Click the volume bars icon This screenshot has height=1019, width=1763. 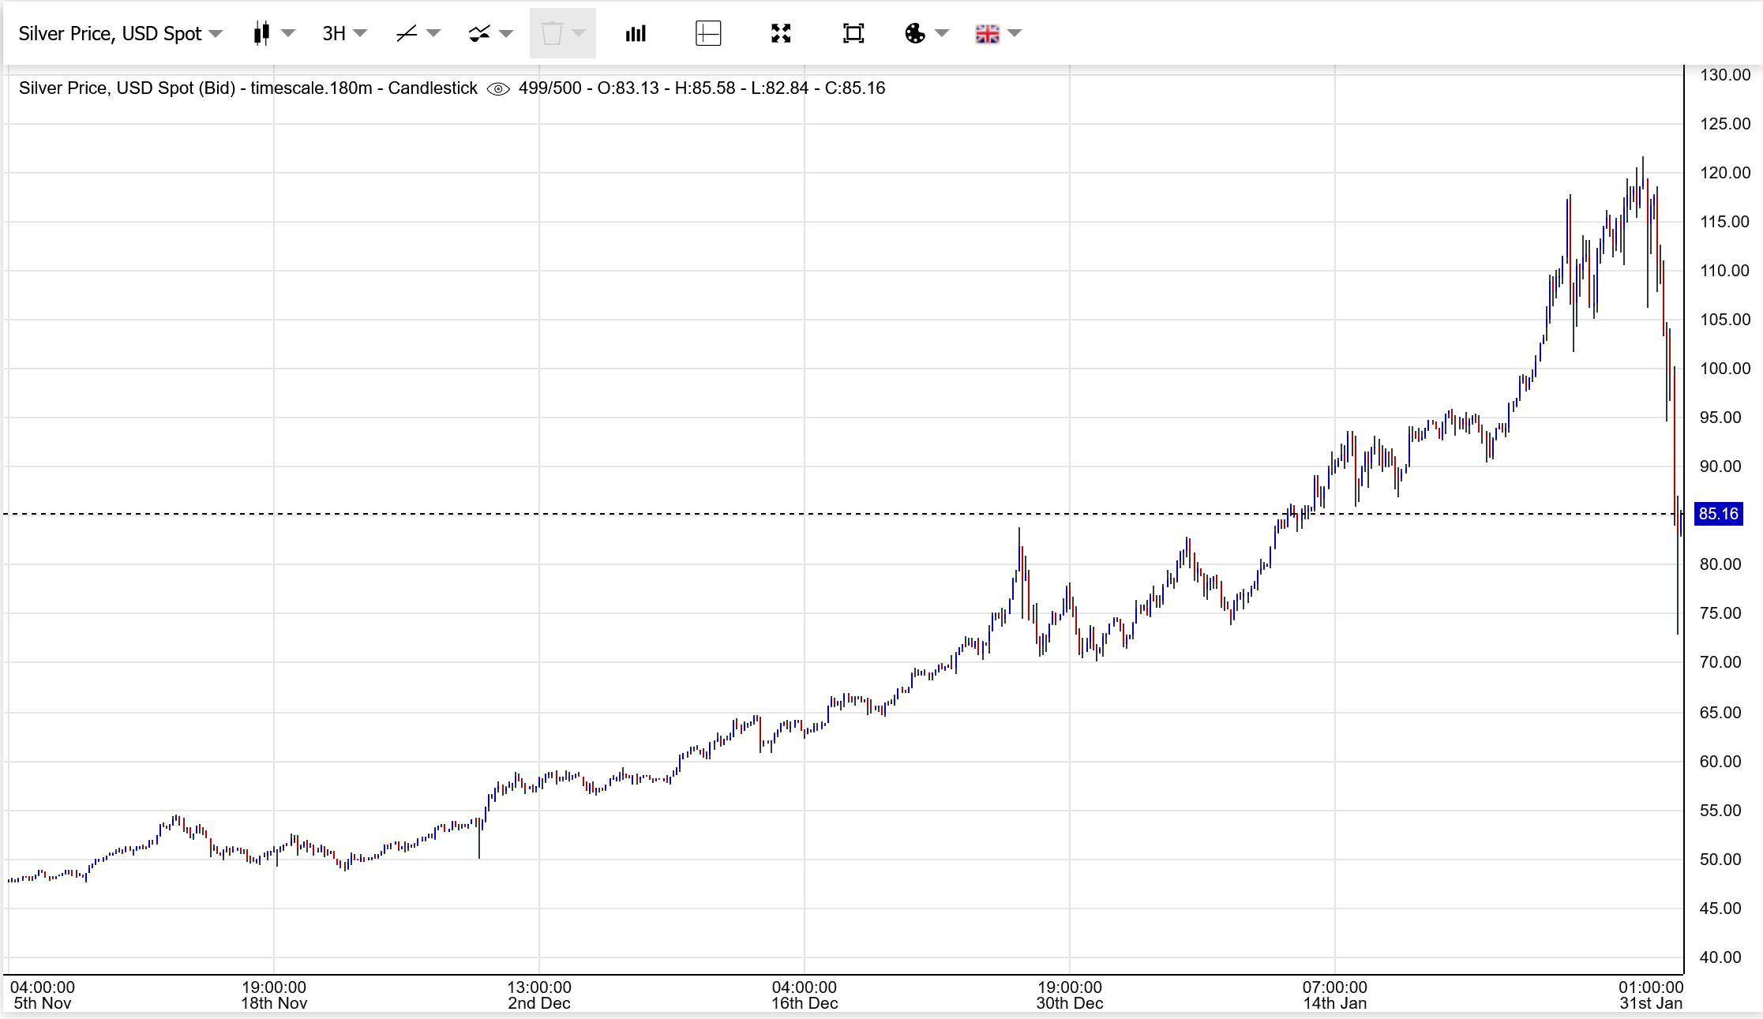coord(636,34)
